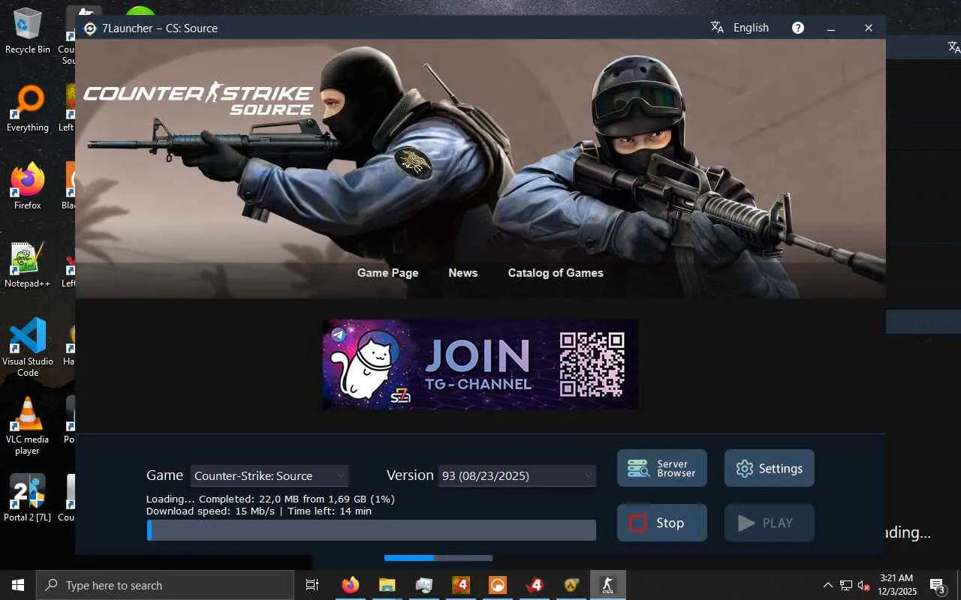Expand the Game dropdown showing Counter-Strike: Source

[x=270, y=475]
